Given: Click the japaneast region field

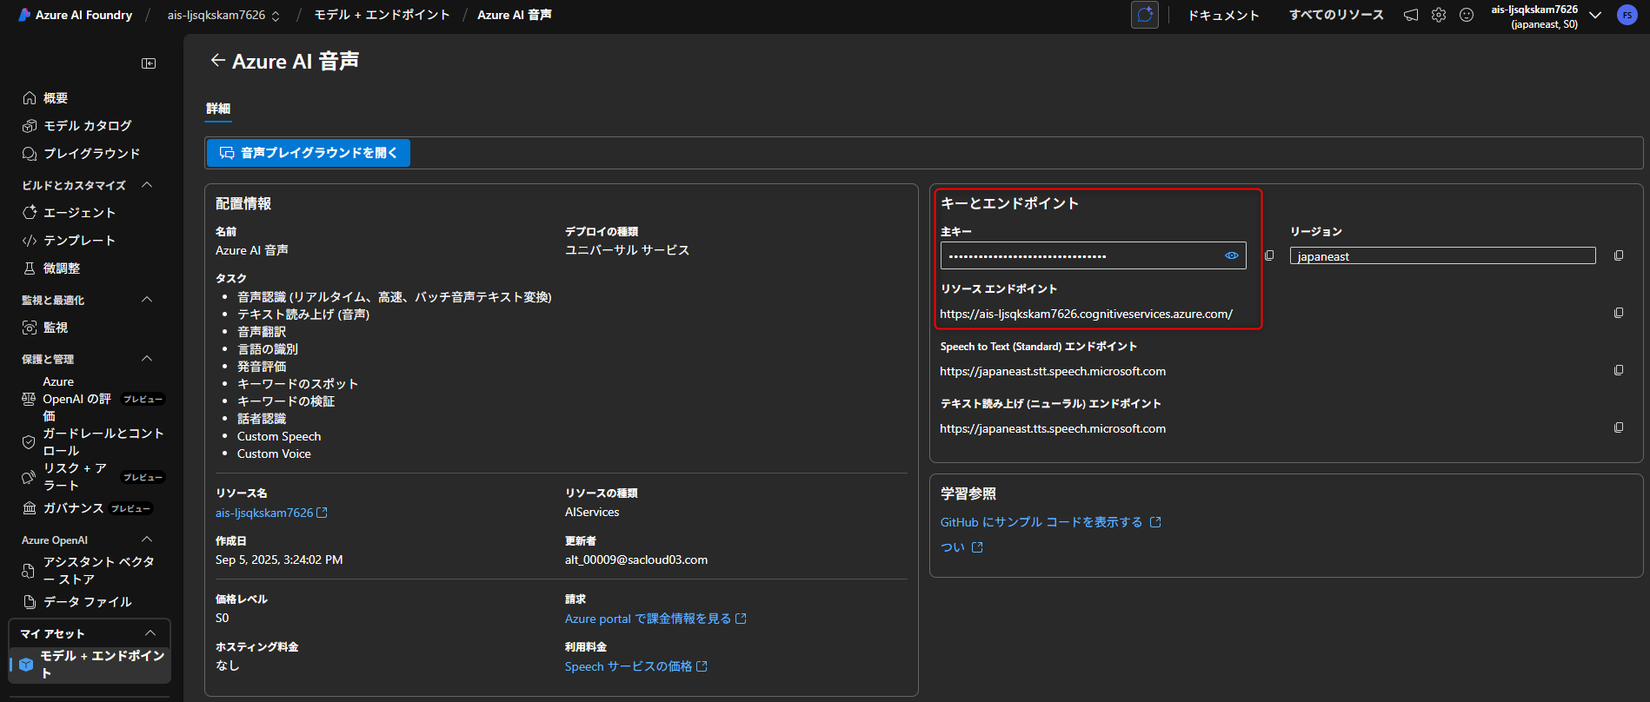Looking at the screenshot, I should 1443,255.
